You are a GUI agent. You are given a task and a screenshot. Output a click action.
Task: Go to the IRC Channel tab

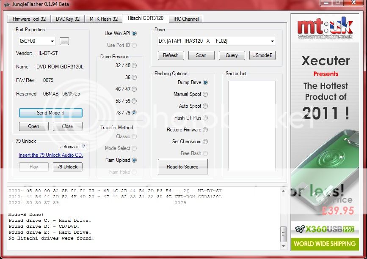[x=186, y=19]
